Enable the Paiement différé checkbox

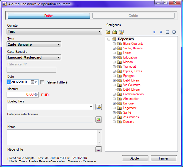[x=42, y=82]
